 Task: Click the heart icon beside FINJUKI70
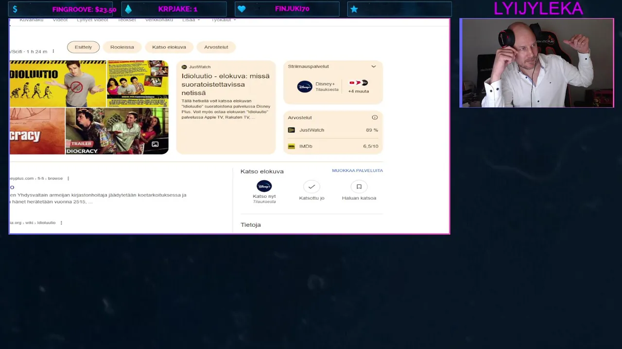[242, 9]
